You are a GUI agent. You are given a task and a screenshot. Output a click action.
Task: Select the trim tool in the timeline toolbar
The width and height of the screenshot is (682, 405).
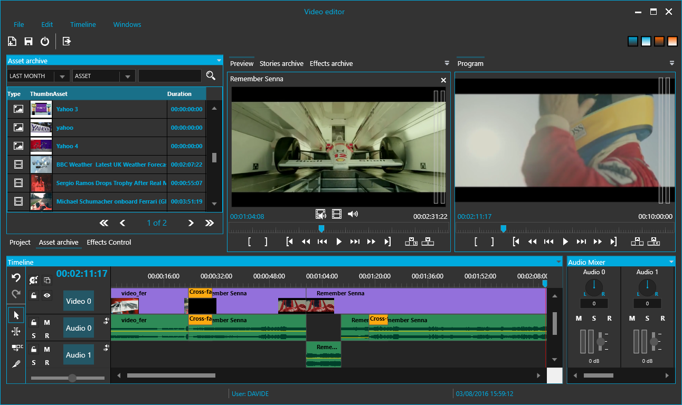[x=16, y=332]
